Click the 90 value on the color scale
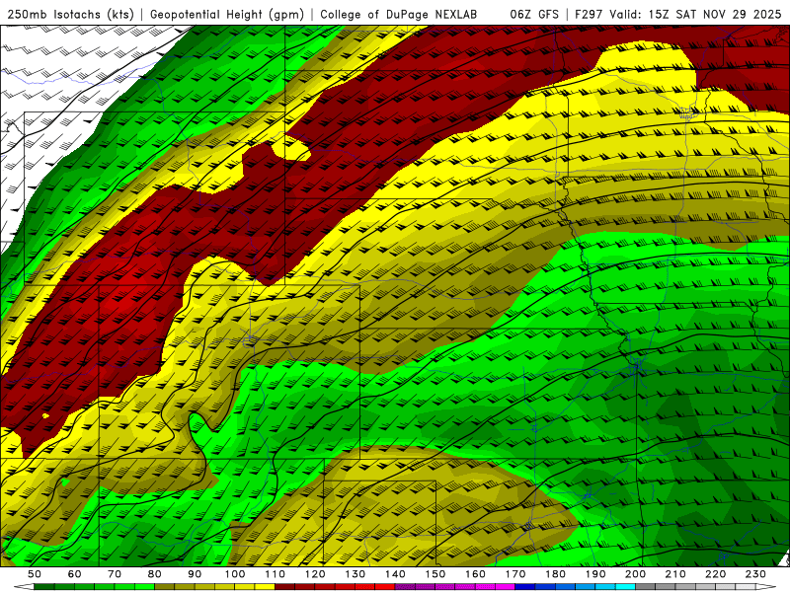 [195, 574]
